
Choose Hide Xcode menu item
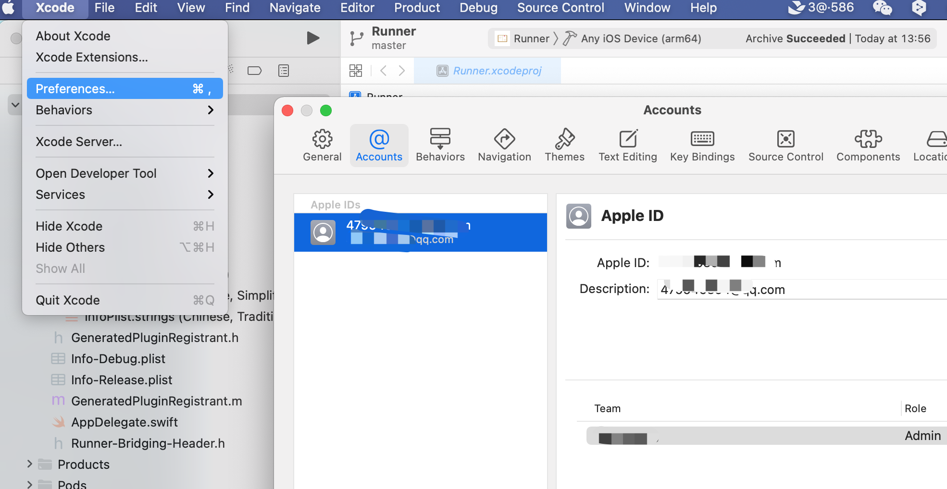[x=125, y=226]
